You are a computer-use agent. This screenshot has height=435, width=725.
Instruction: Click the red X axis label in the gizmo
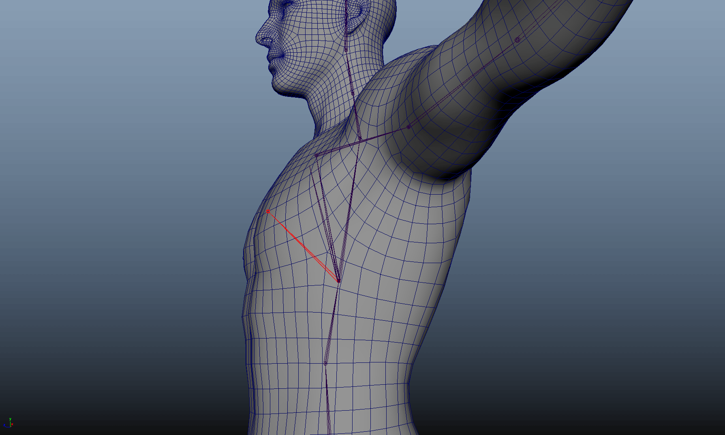13,424
